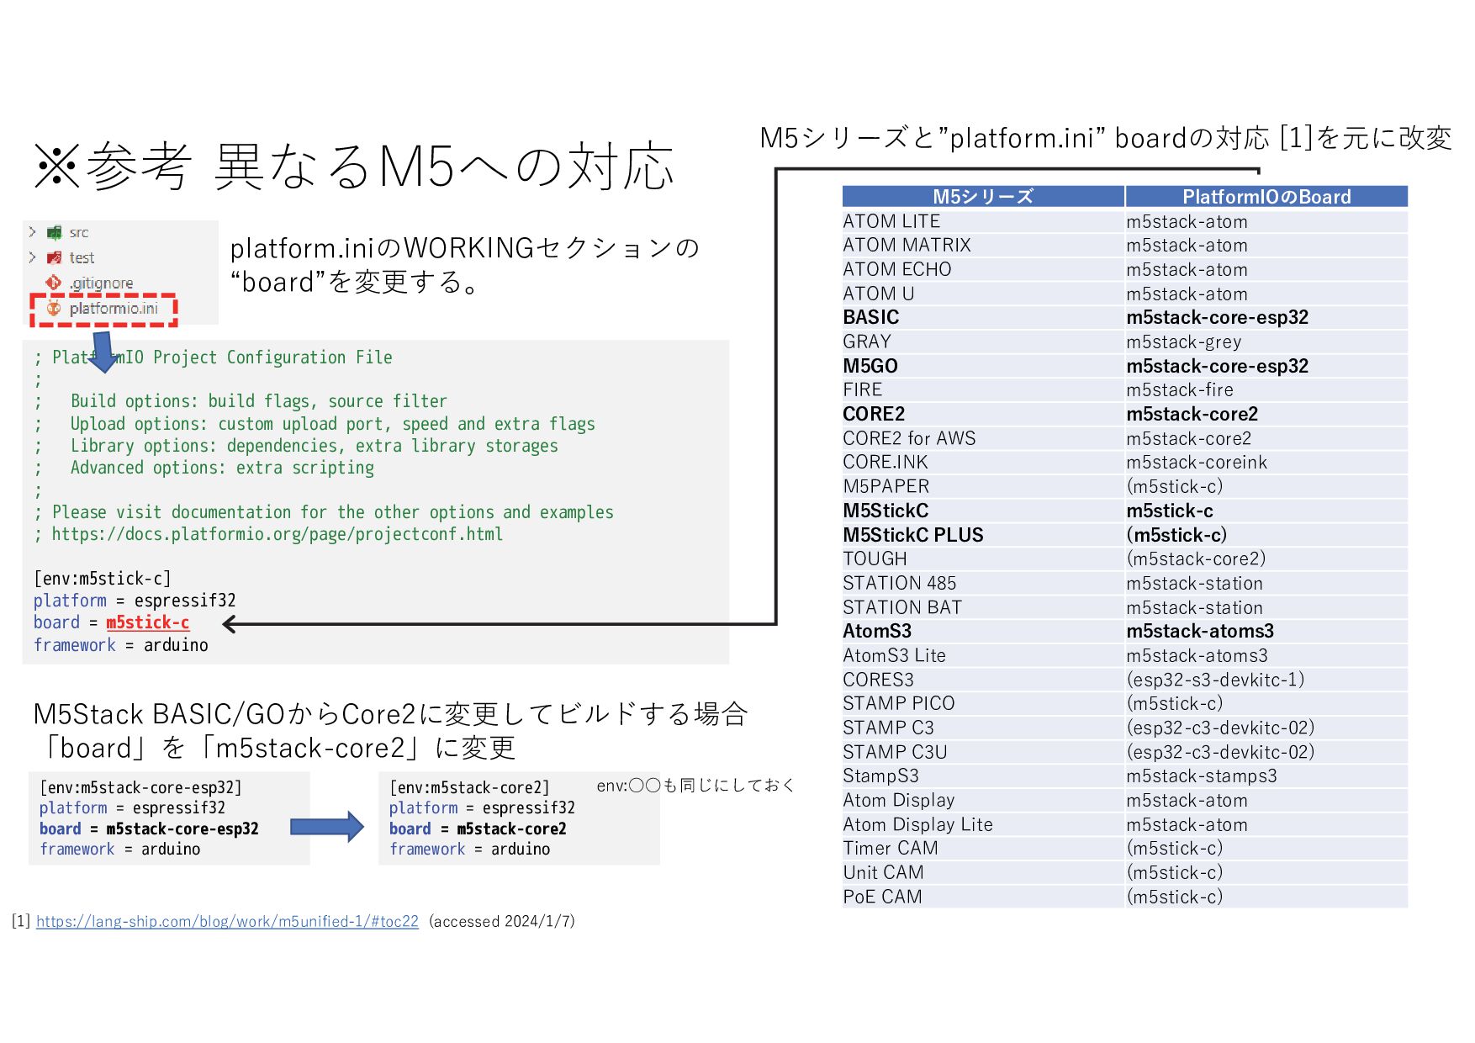
Task: Click the 'platform = espressif32' line in main config
Action: pyautogui.click(x=135, y=601)
